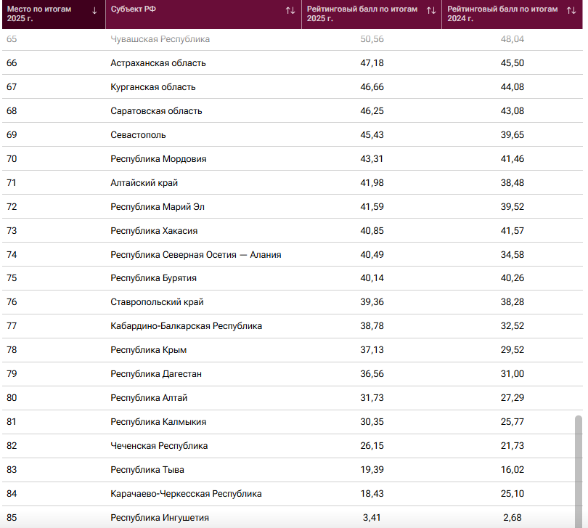The height and width of the screenshot is (528, 588).
Task: Select Республика Хакасия entry
Action: pyautogui.click(x=154, y=231)
